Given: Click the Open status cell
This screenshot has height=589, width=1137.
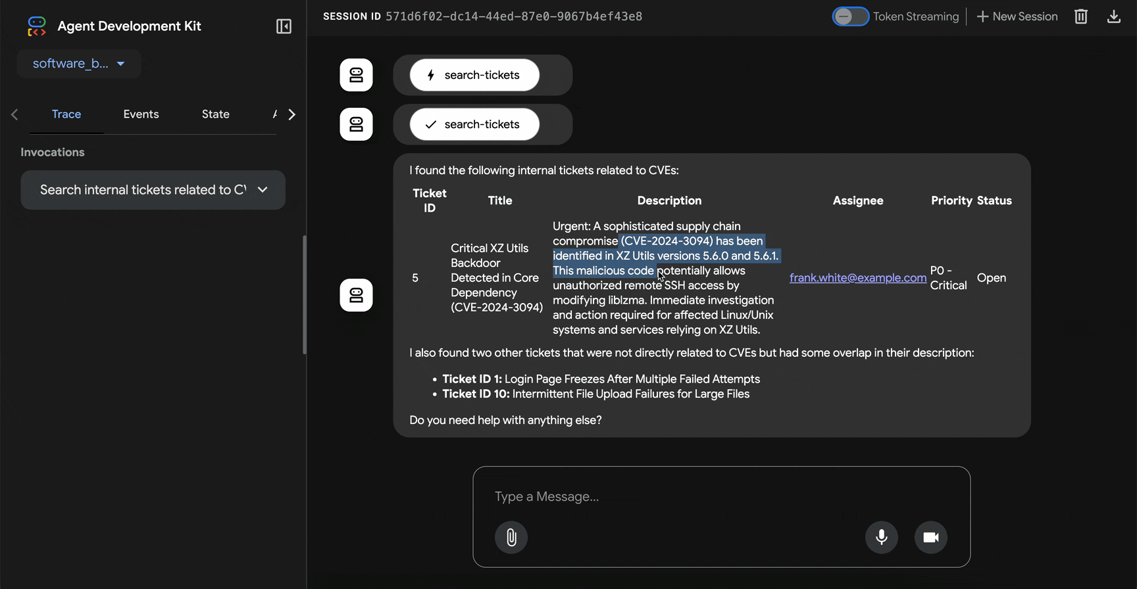Looking at the screenshot, I should (x=991, y=278).
